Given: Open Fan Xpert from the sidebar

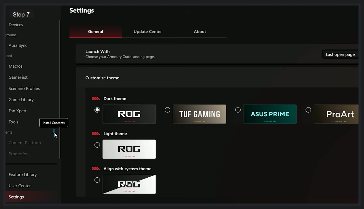Looking at the screenshot, I should (17, 111).
